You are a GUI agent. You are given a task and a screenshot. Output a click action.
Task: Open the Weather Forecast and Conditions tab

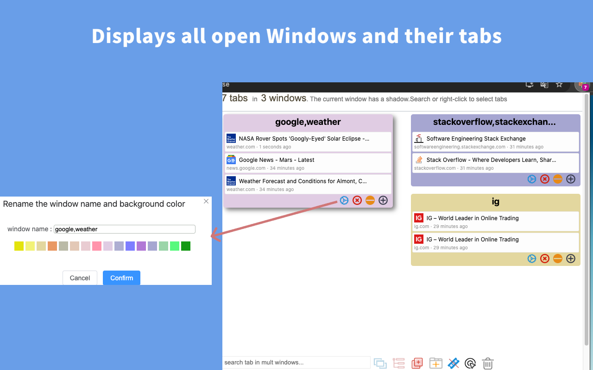tap(308, 184)
